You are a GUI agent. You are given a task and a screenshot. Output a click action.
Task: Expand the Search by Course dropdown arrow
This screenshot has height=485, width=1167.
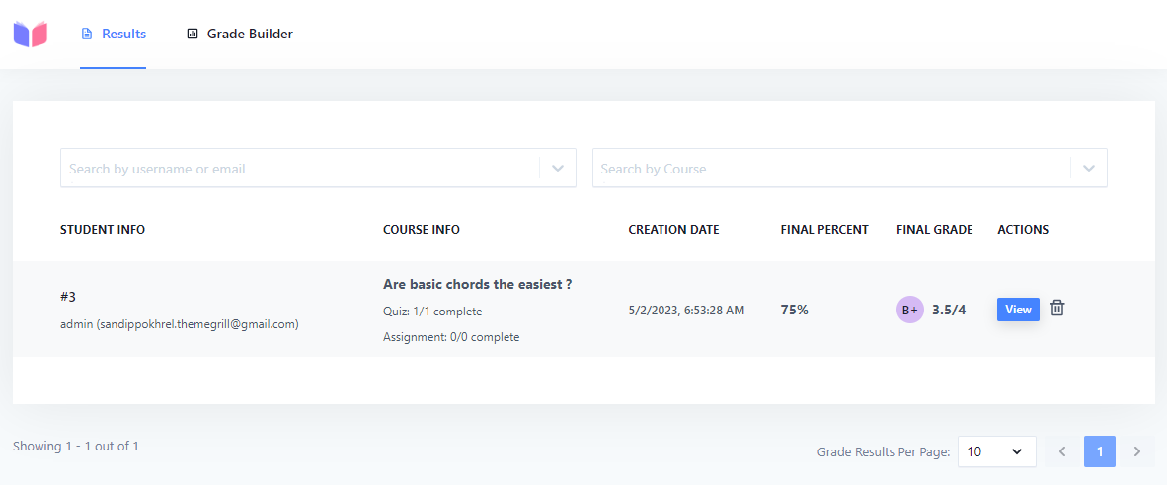click(1089, 168)
